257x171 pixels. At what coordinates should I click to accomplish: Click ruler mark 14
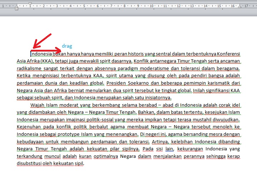point(206,6)
